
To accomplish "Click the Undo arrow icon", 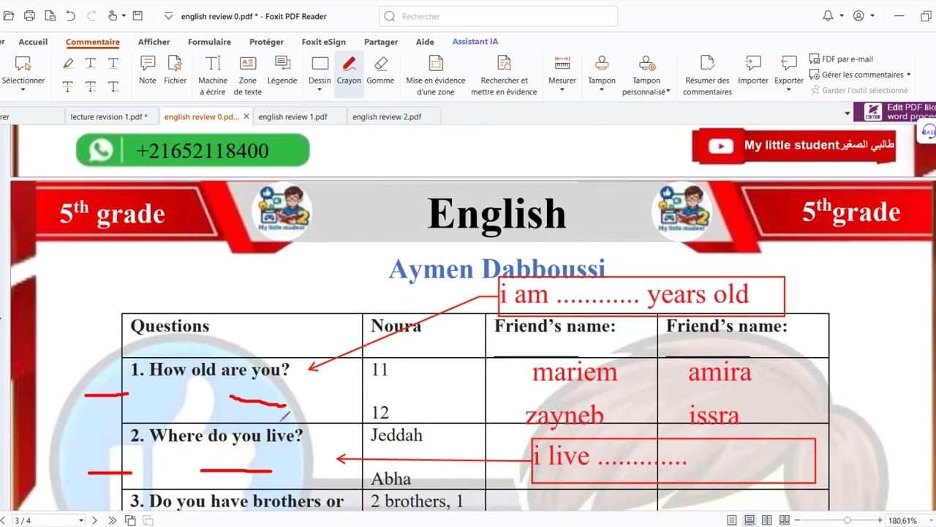I will coord(70,15).
